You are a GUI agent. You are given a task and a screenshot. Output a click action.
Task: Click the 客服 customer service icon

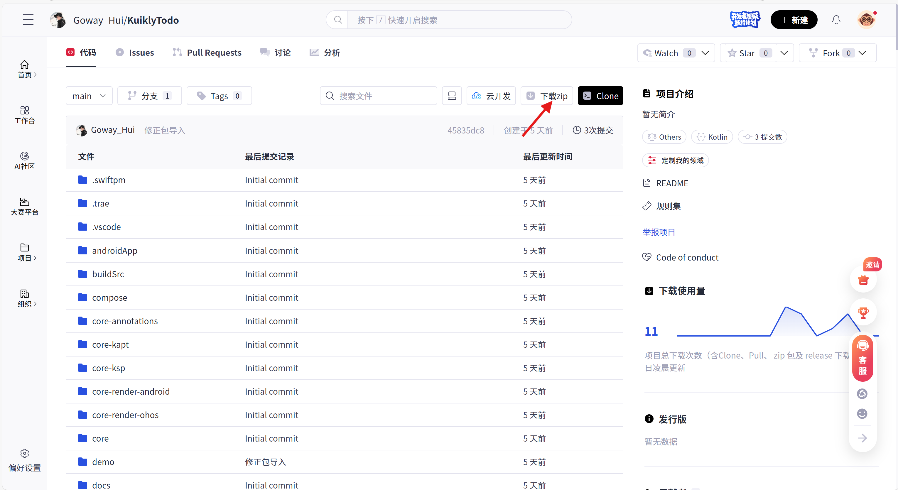coord(862,358)
